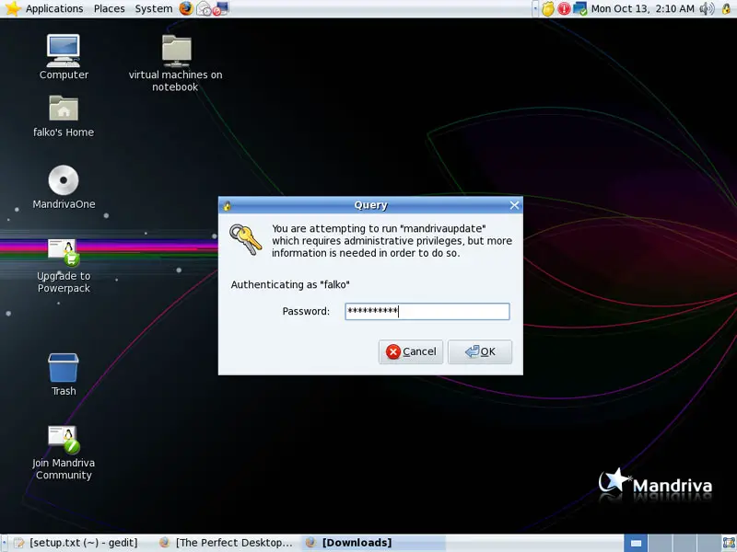737x552 pixels.
Task: Select the second workspace in switcher
Action: click(x=660, y=543)
